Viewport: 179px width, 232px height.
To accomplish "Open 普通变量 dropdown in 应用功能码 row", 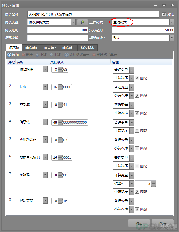I will point(132,140).
